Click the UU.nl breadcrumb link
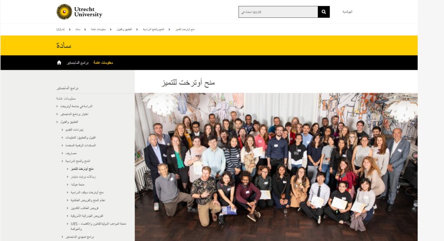 pos(60,30)
